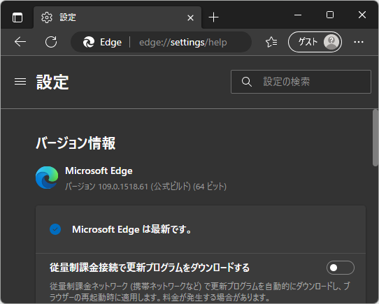Screen dimensions: 379x304
Task: Go back with the arrow button
Action: click(20, 42)
